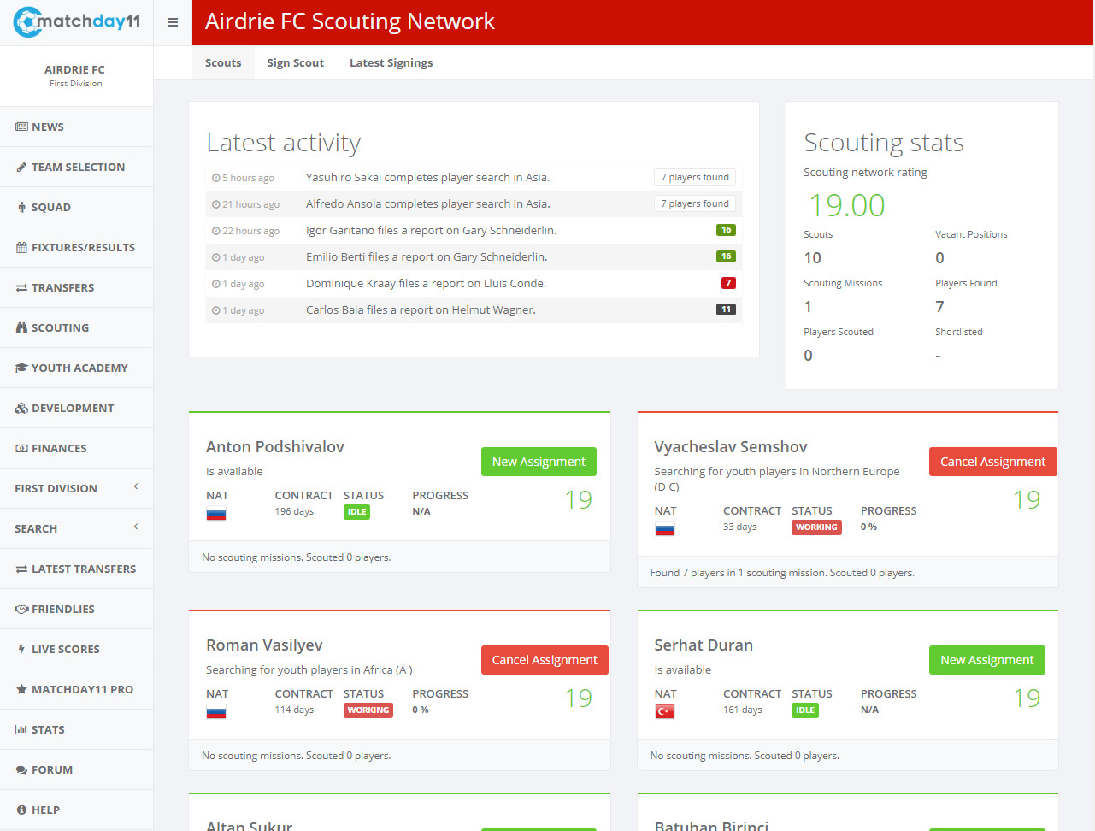
Task: Click Anton Podshivalov's '196 days' contract value
Action: (x=294, y=511)
